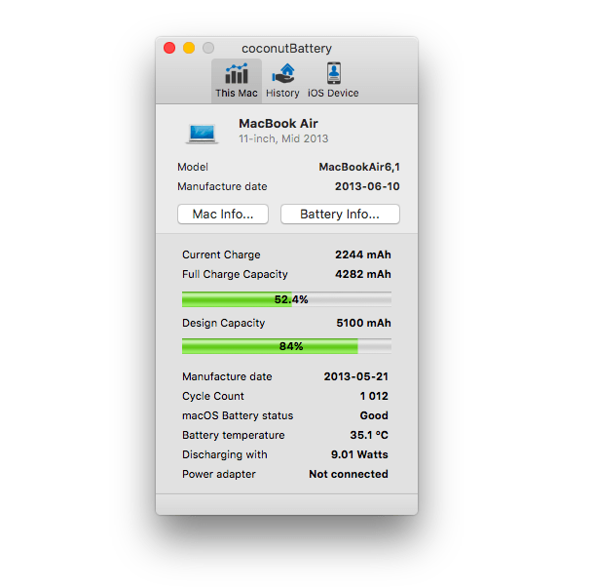
Task: Select the '11-inch, Mid 2013' subtitle
Action: 283,138
